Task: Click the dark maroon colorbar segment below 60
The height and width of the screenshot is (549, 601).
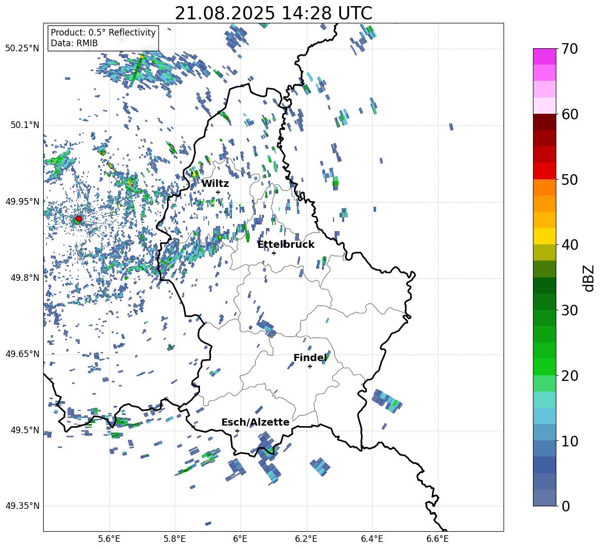Action: coord(544,122)
